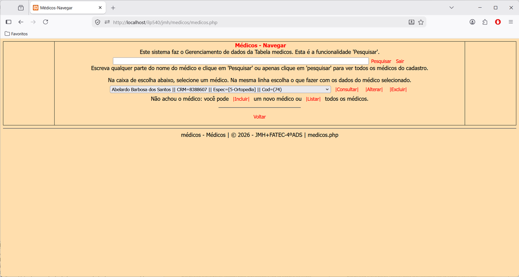Screen dimensions: 519x277
Task: Select the Médicos-Navegar tab
Action: [x=68, y=8]
